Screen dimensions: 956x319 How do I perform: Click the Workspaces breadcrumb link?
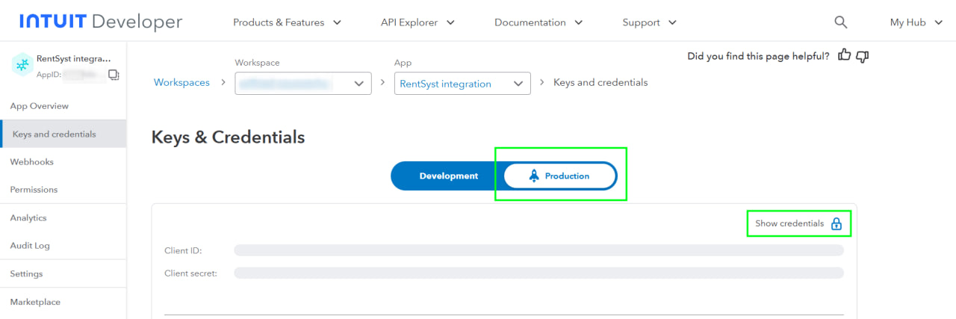tap(181, 82)
